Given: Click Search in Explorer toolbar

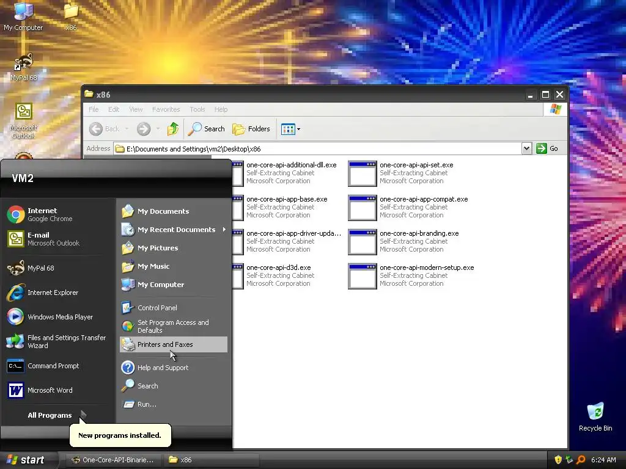Looking at the screenshot, I should click(x=207, y=129).
